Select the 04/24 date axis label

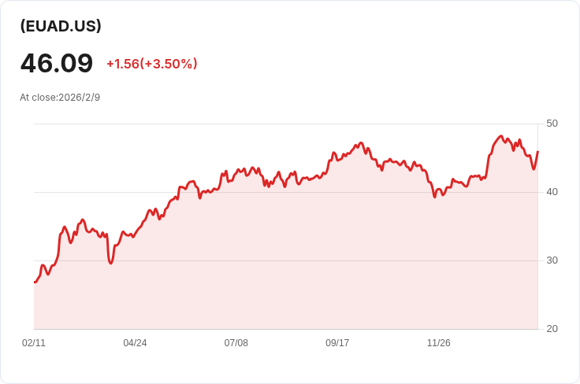[135, 343]
